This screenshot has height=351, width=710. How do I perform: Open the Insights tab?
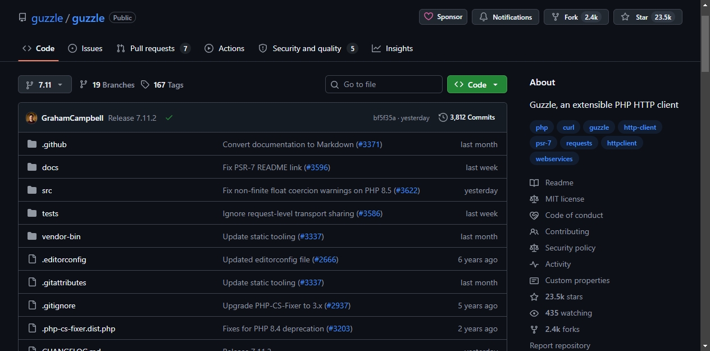pos(392,48)
